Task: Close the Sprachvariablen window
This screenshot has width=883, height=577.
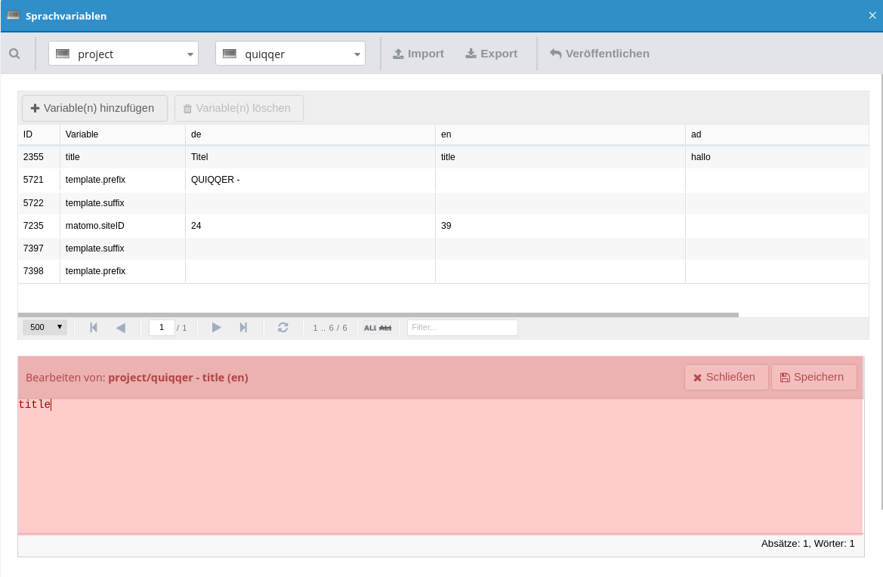Action: coord(872,15)
